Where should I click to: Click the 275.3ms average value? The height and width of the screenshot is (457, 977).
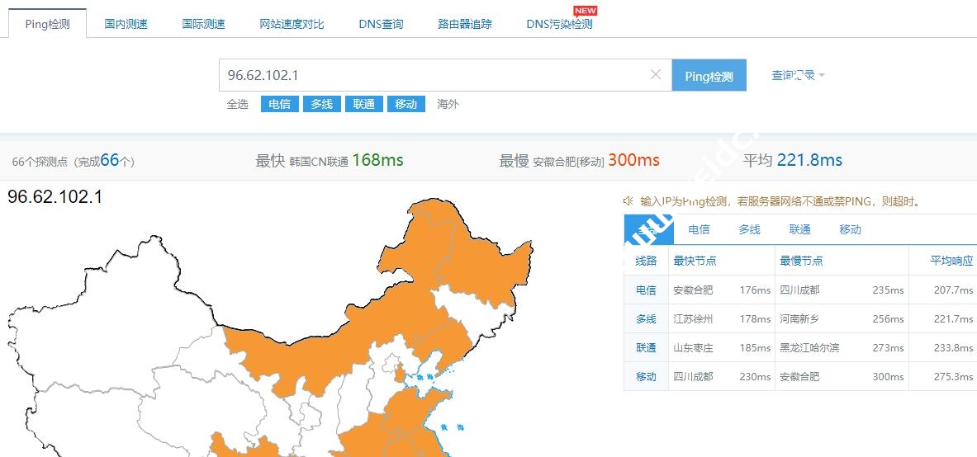pos(953,377)
